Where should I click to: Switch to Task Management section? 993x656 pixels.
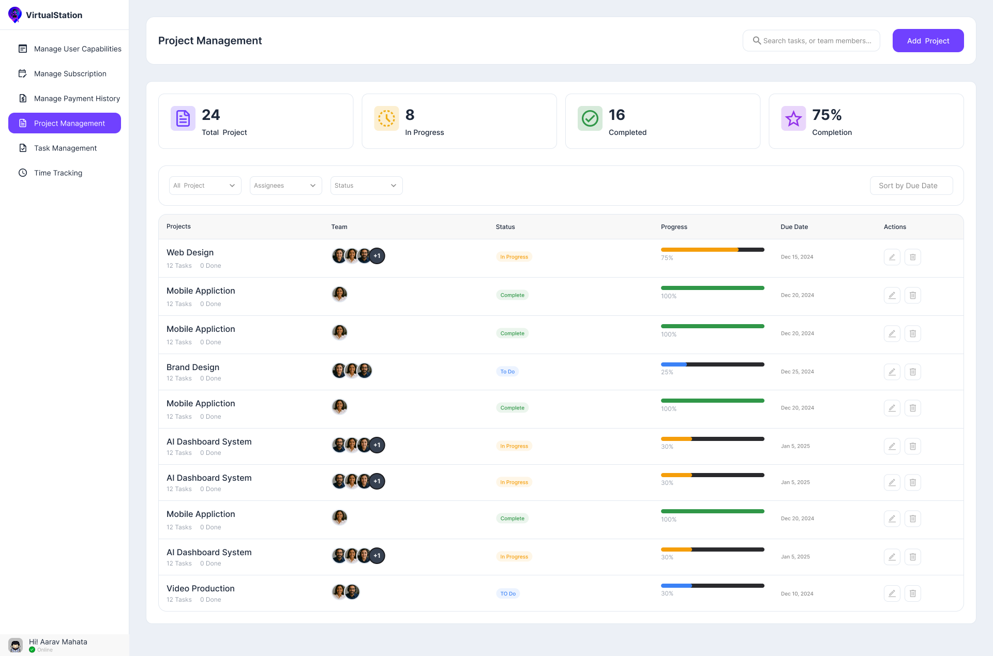tap(65, 148)
